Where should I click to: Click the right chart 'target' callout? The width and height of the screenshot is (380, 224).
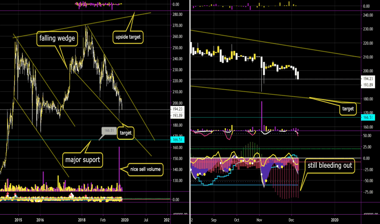point(348,109)
